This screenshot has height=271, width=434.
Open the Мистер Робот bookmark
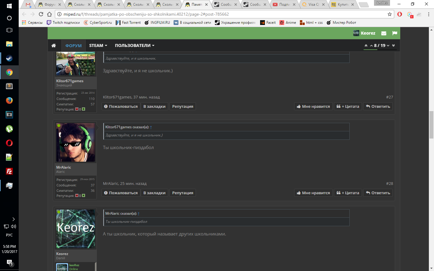coord(341,23)
